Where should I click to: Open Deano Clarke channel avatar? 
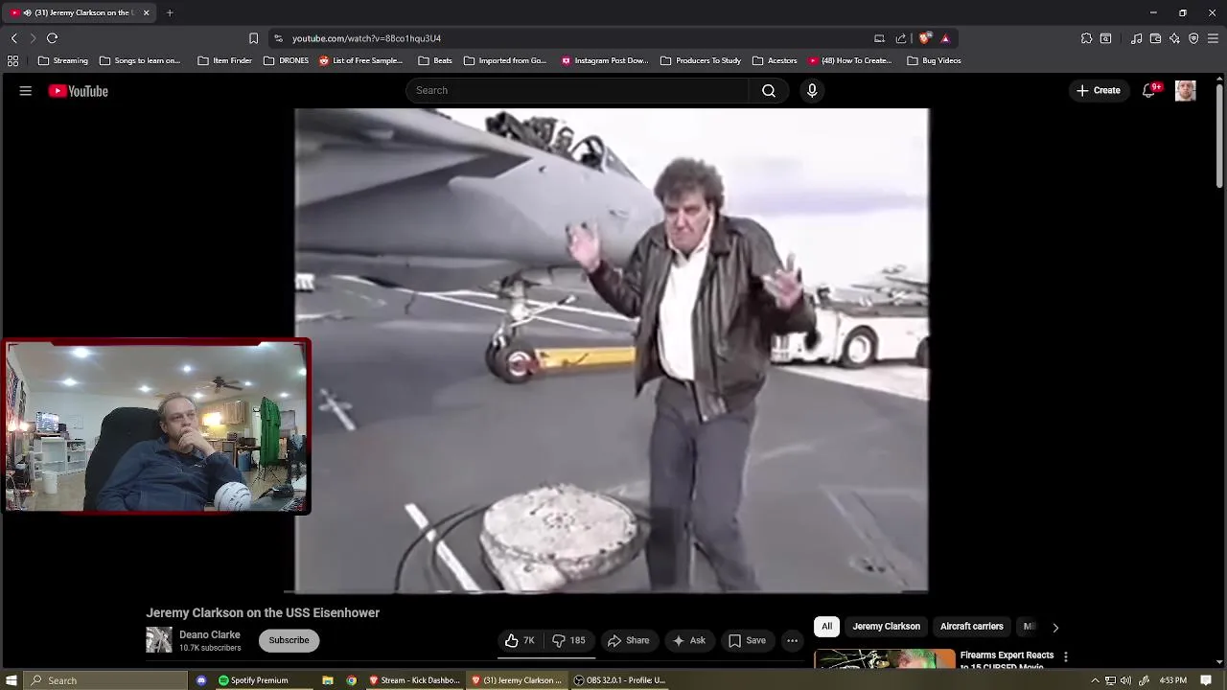click(159, 640)
